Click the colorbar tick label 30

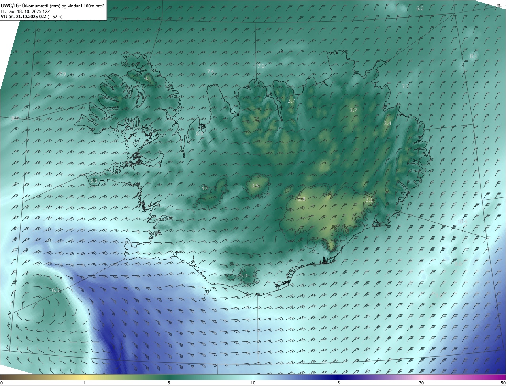coord(421,383)
